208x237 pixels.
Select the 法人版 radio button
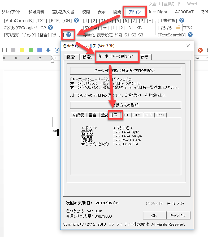[x=148, y=203]
